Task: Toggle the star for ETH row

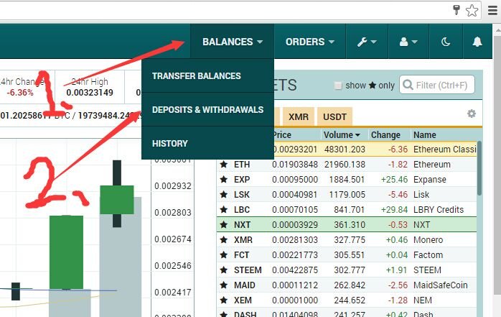Action: (x=224, y=165)
